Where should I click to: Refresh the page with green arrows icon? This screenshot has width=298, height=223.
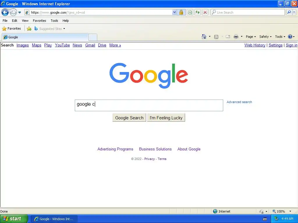click(x=198, y=12)
